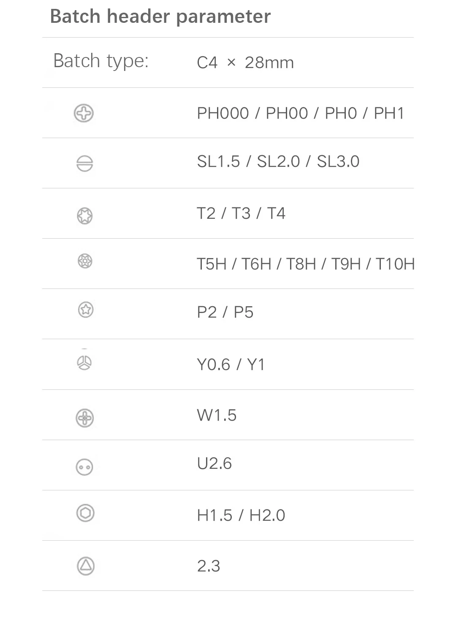The height and width of the screenshot is (623, 456).
Task: Select the 'T2 / T3 / T4' text
Action: [x=241, y=213]
